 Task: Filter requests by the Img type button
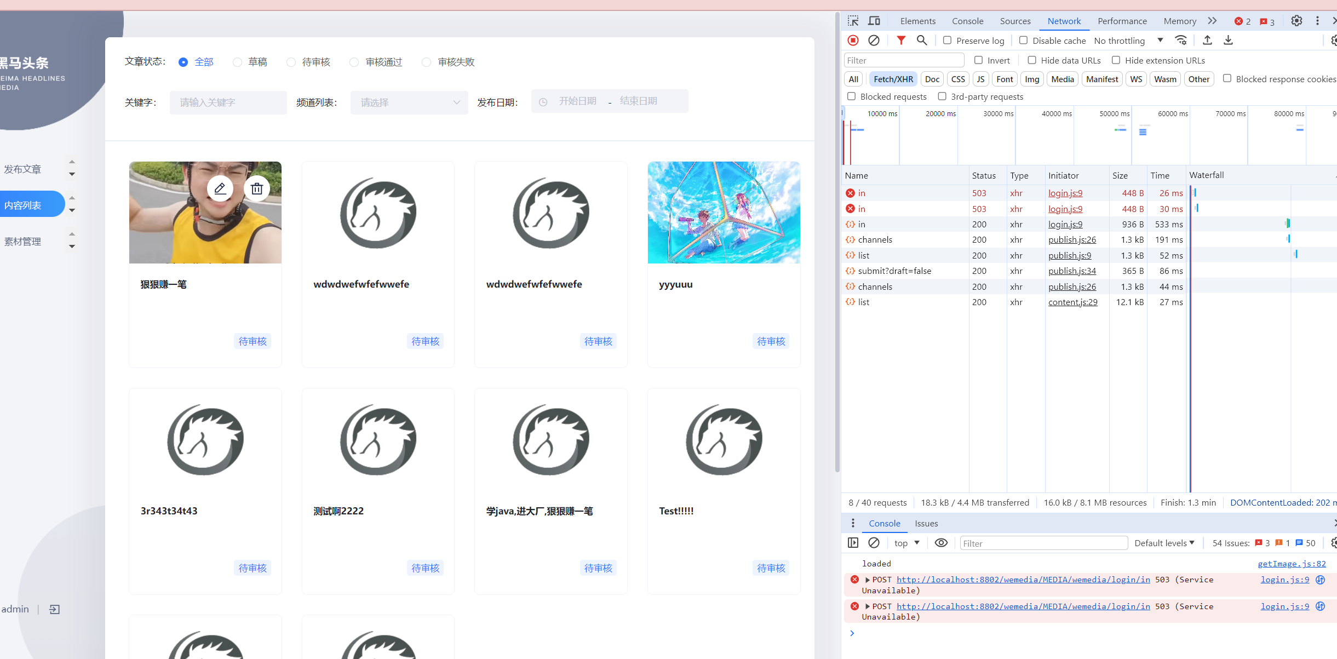tap(1032, 79)
